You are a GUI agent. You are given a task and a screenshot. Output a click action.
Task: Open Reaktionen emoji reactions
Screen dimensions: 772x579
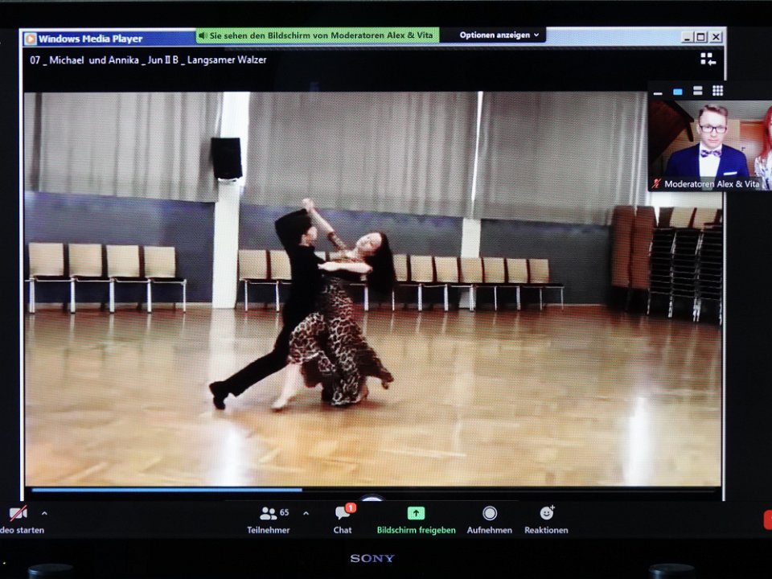pyautogui.click(x=546, y=520)
